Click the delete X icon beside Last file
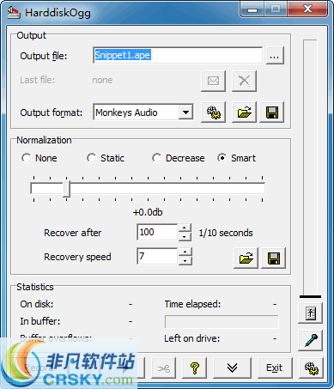Image resolution: width=334 pixels, height=389 pixels. pyautogui.click(x=244, y=82)
